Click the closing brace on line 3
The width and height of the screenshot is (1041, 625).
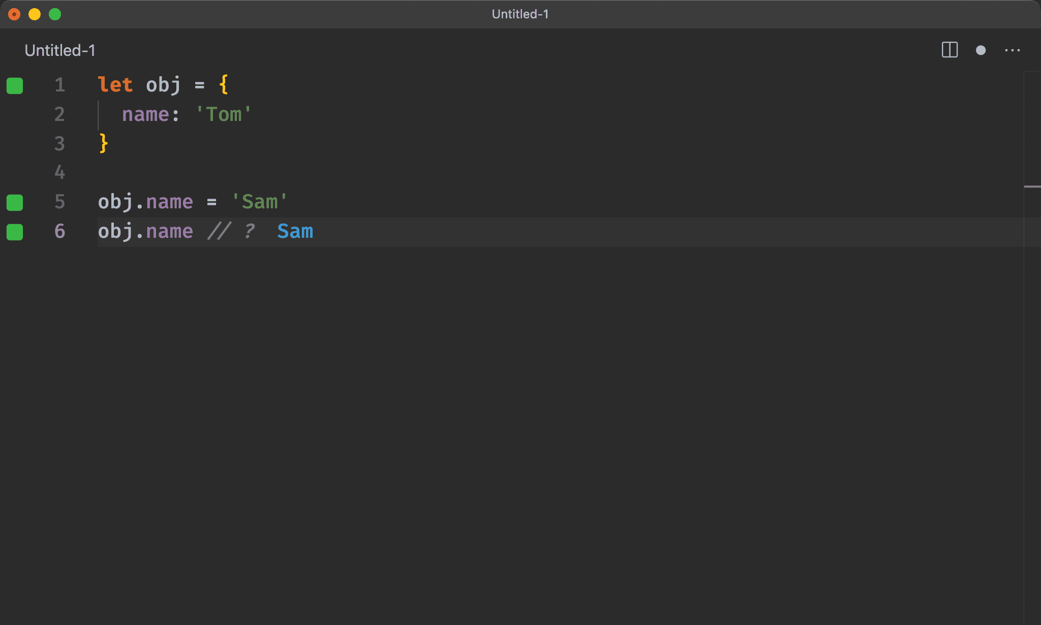[x=104, y=143]
